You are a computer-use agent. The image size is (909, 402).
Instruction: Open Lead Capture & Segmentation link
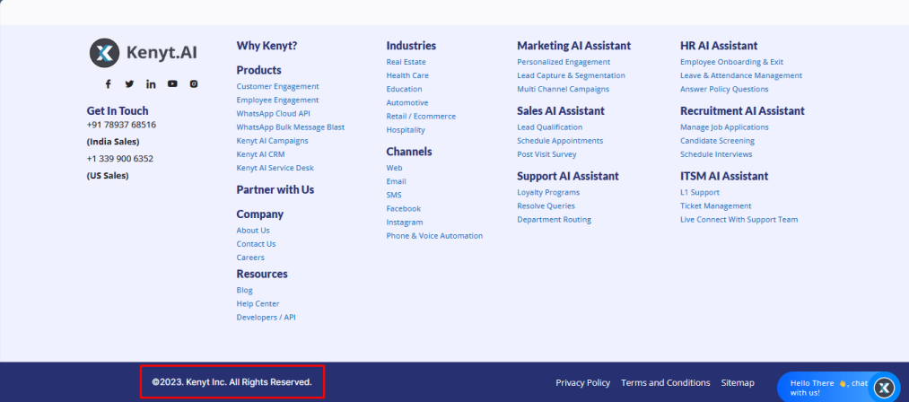point(571,75)
